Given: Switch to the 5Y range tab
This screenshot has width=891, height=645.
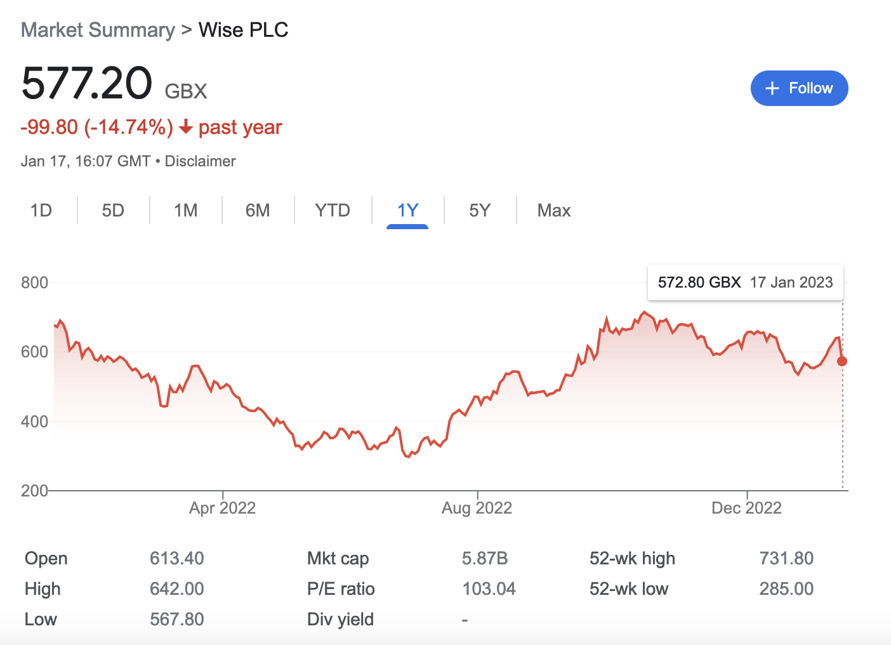Looking at the screenshot, I should [x=480, y=210].
